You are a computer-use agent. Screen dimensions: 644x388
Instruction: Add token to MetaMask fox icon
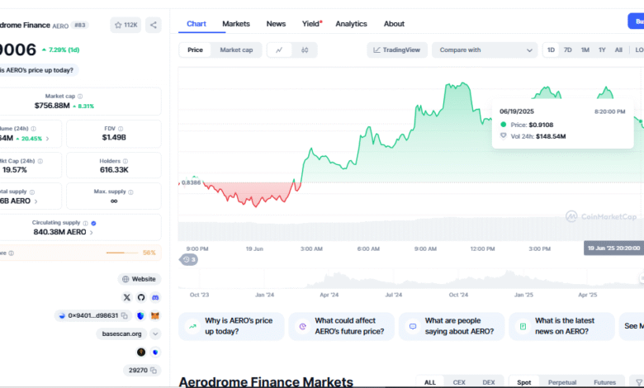point(155,315)
